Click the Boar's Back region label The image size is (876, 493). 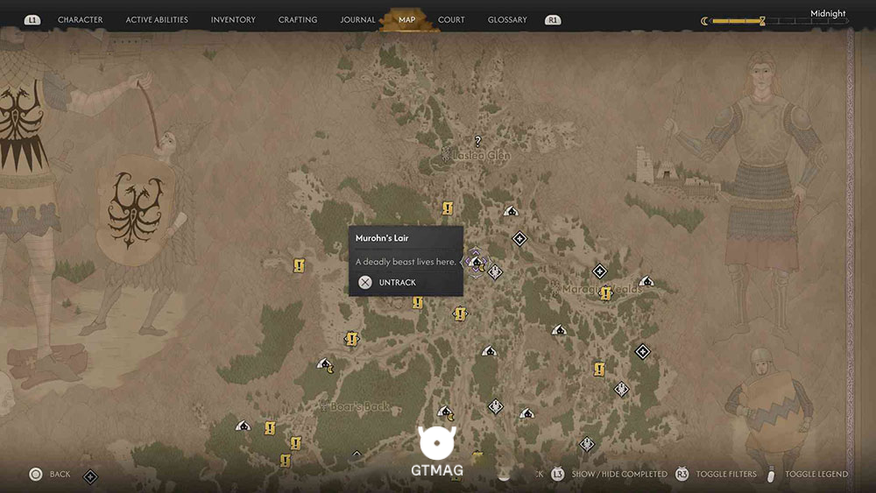(360, 406)
